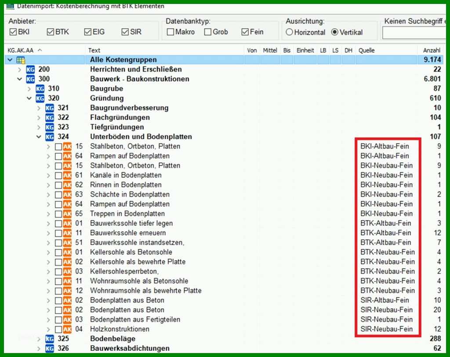Click the table icon in Alle Kostengruppen row
The image size is (450, 357).
coord(21,60)
